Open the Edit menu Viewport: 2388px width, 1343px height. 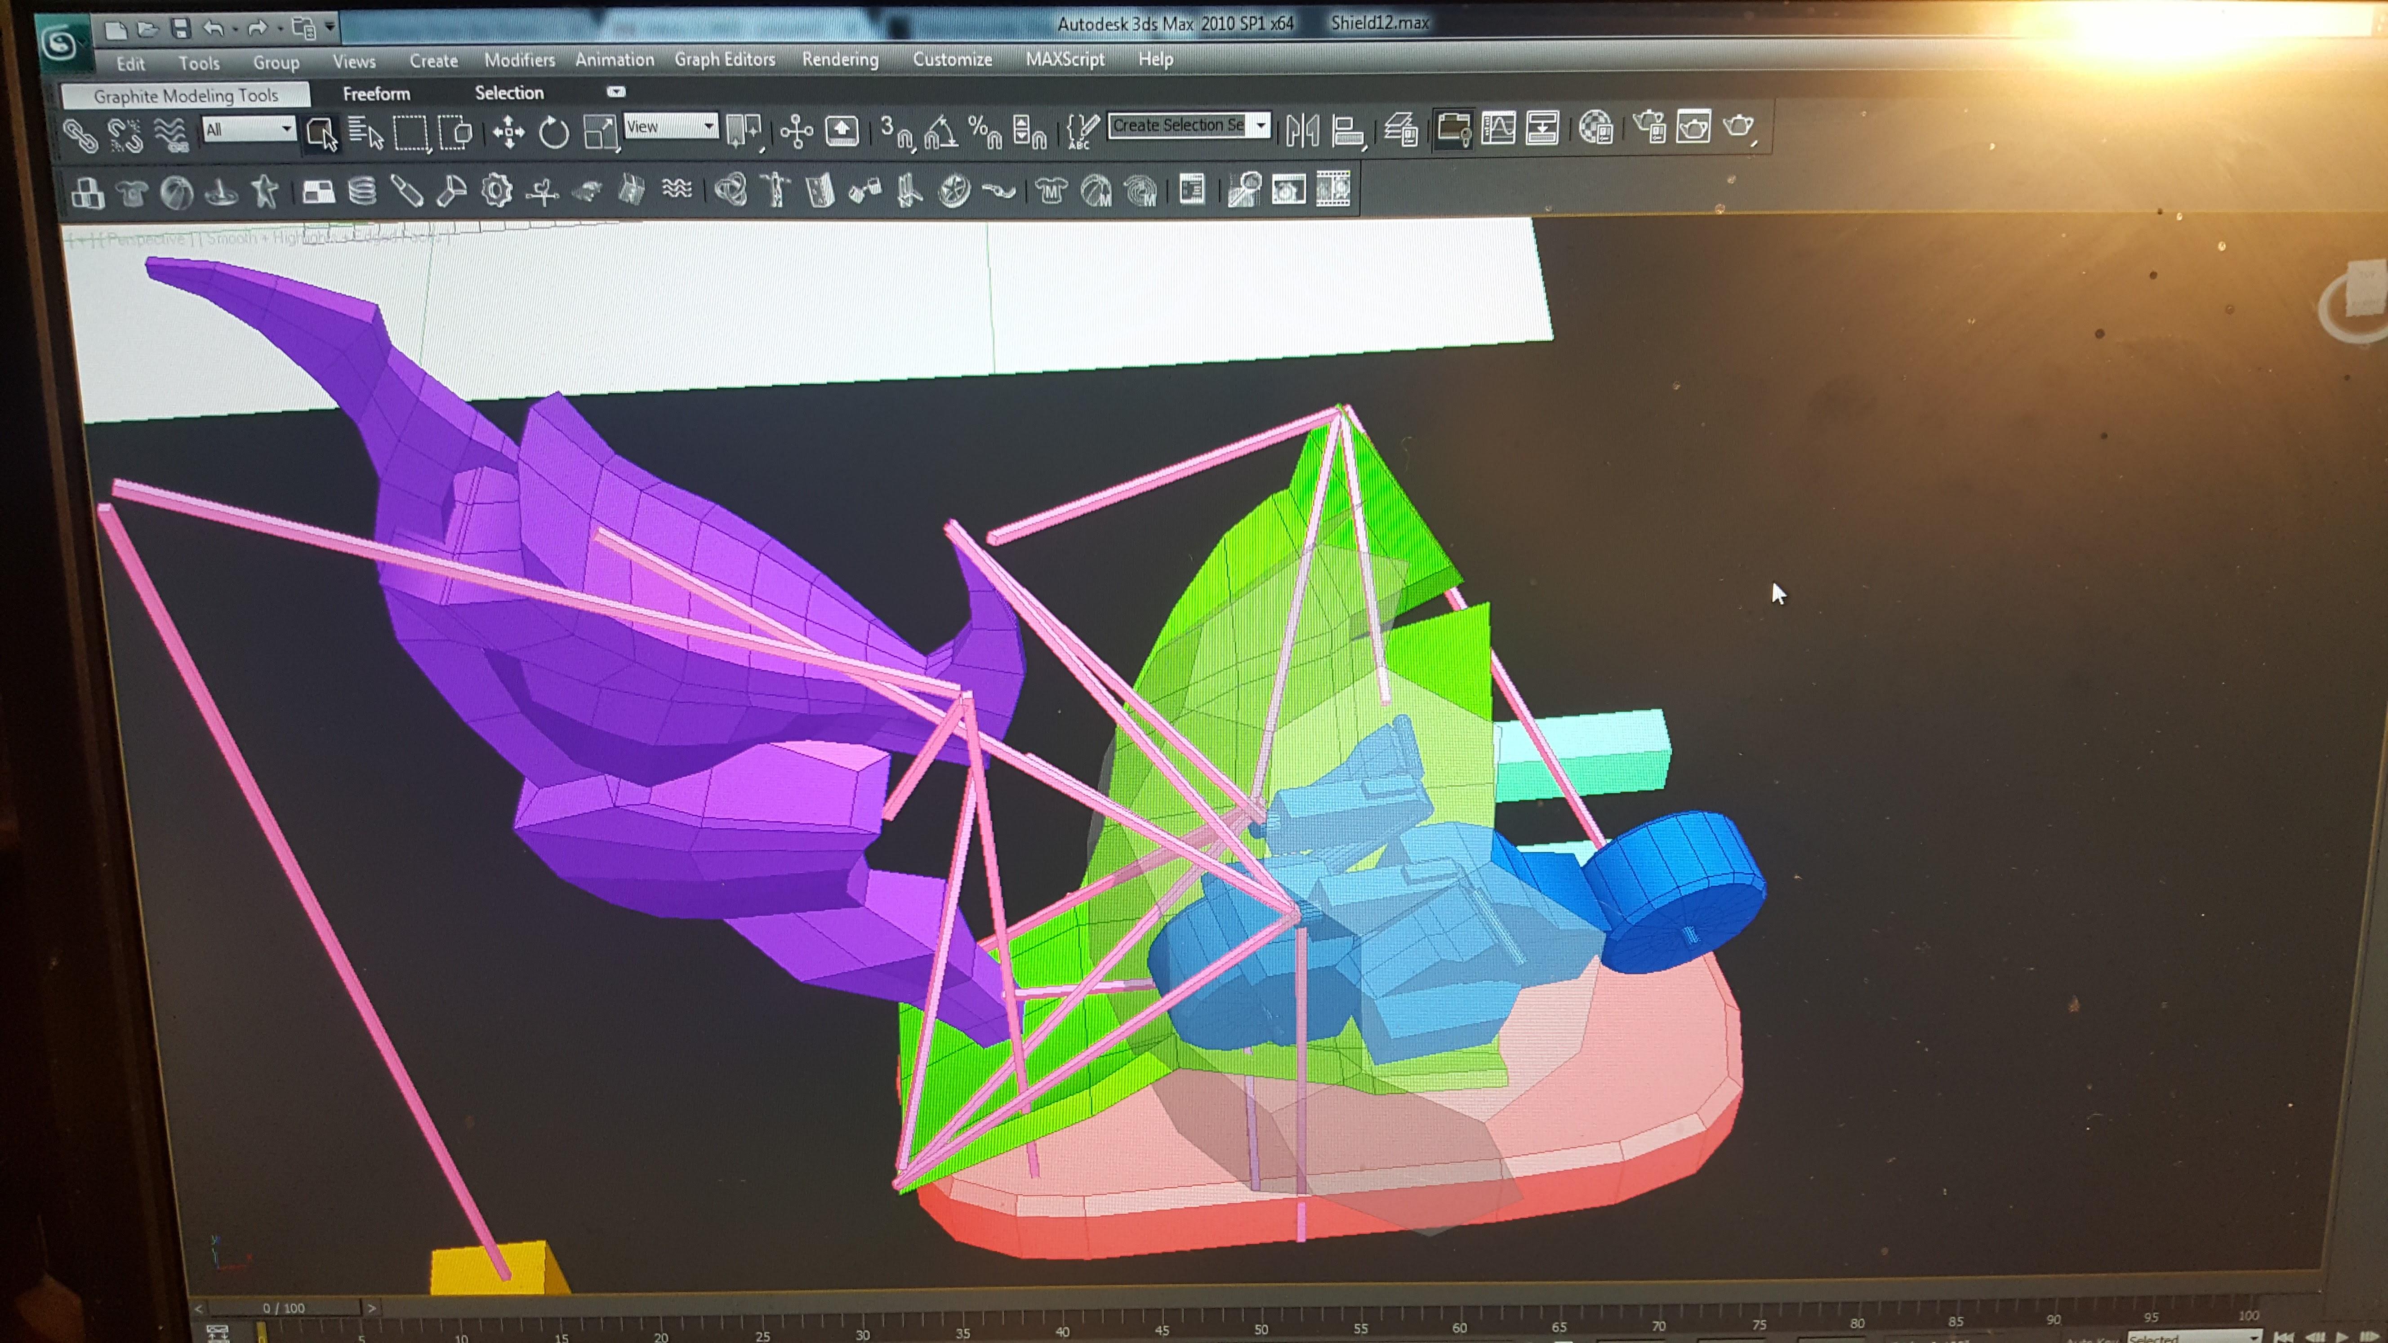[131, 63]
